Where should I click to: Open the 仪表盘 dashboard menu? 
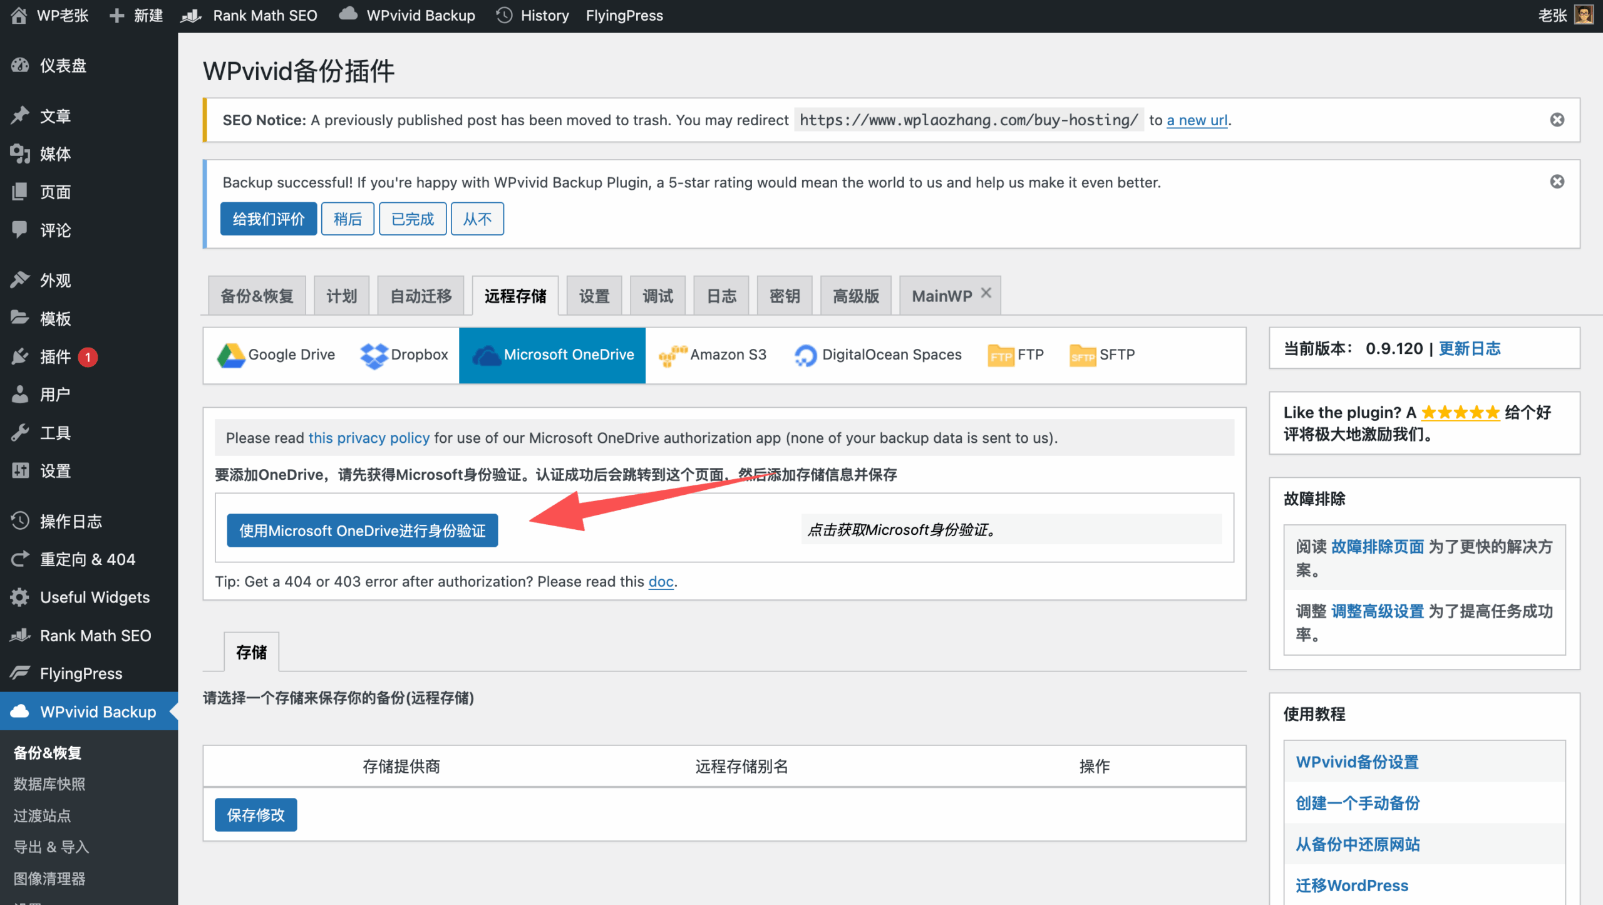pos(63,66)
